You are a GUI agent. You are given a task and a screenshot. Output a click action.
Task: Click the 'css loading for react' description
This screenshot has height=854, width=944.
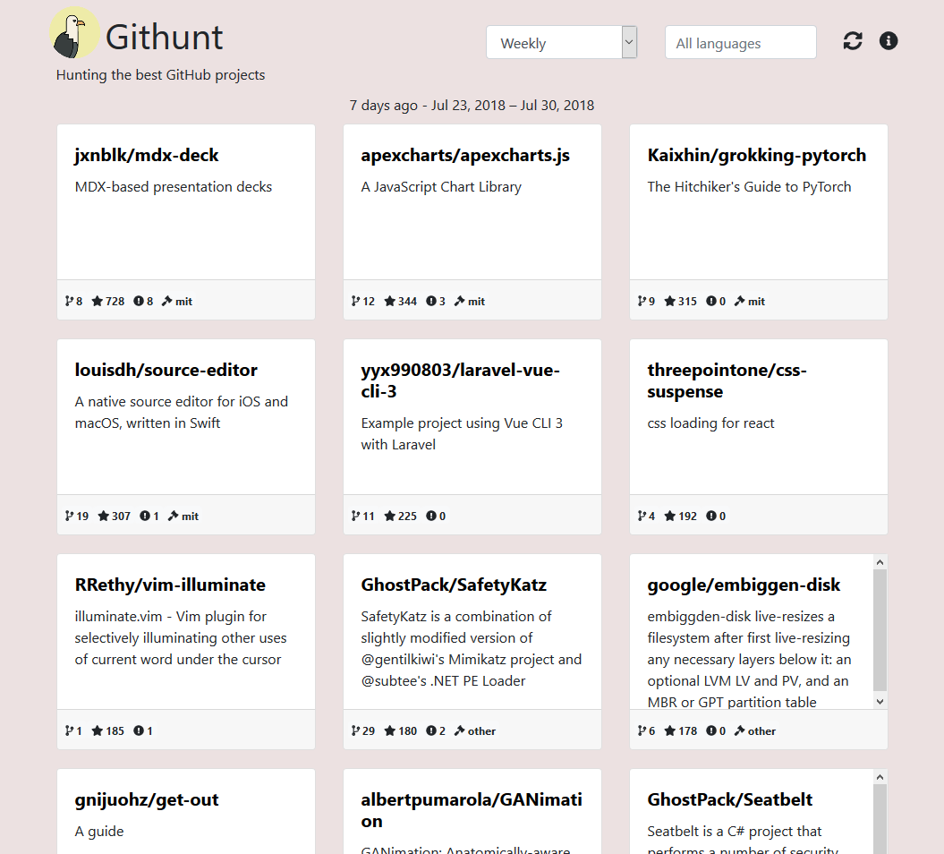point(710,423)
